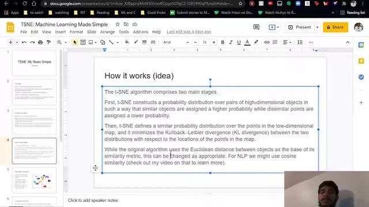Open the Google Calendar side panel
This screenshot has height=207, width=369.
[361, 45]
